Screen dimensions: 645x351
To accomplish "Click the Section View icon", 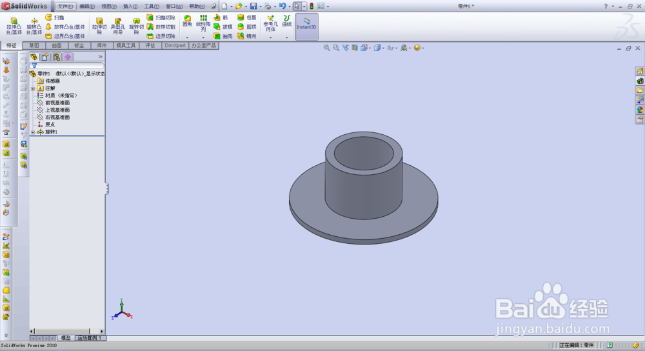I will [355, 48].
